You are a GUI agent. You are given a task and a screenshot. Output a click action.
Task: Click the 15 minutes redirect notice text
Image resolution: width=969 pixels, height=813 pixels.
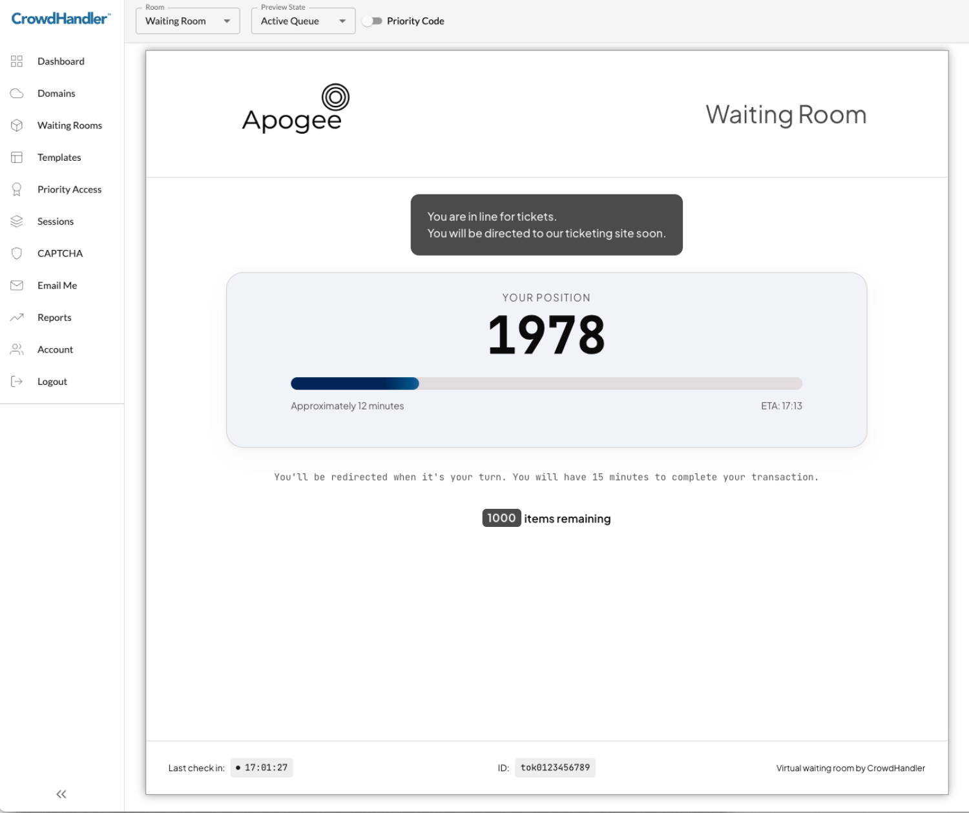tap(547, 477)
